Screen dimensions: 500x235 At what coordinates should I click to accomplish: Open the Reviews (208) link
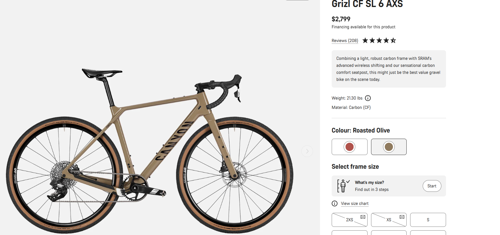pyautogui.click(x=345, y=41)
